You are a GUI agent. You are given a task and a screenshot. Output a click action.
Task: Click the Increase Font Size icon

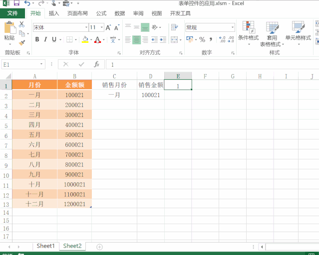point(109,27)
